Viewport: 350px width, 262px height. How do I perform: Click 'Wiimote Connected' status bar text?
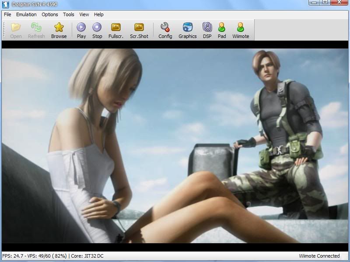319,256
